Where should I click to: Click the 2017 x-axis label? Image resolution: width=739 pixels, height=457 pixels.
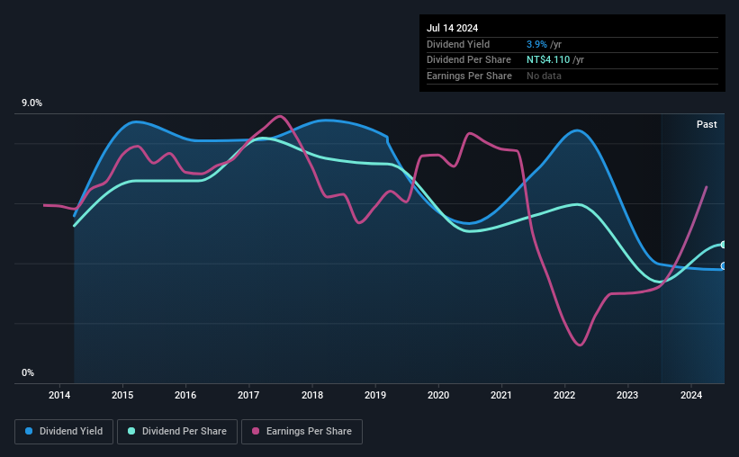[248, 395]
